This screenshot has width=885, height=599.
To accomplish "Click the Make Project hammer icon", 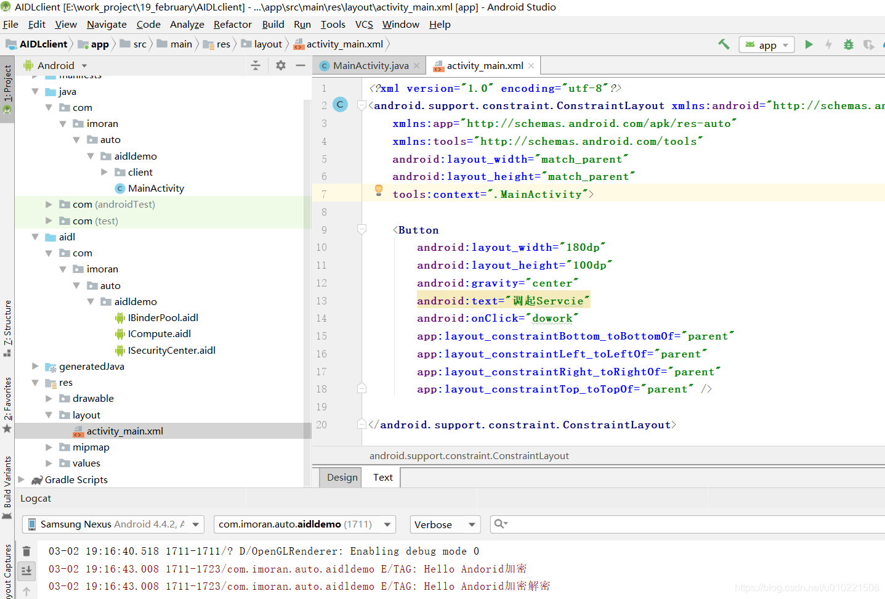I will coord(724,44).
